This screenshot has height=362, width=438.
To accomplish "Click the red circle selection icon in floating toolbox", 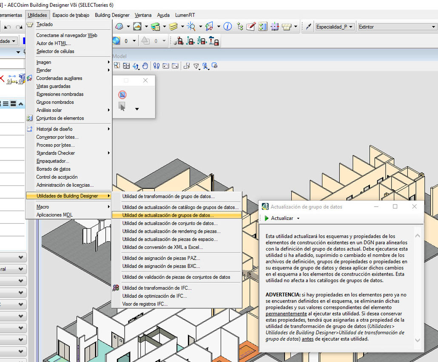I will pyautogui.click(x=122, y=95).
